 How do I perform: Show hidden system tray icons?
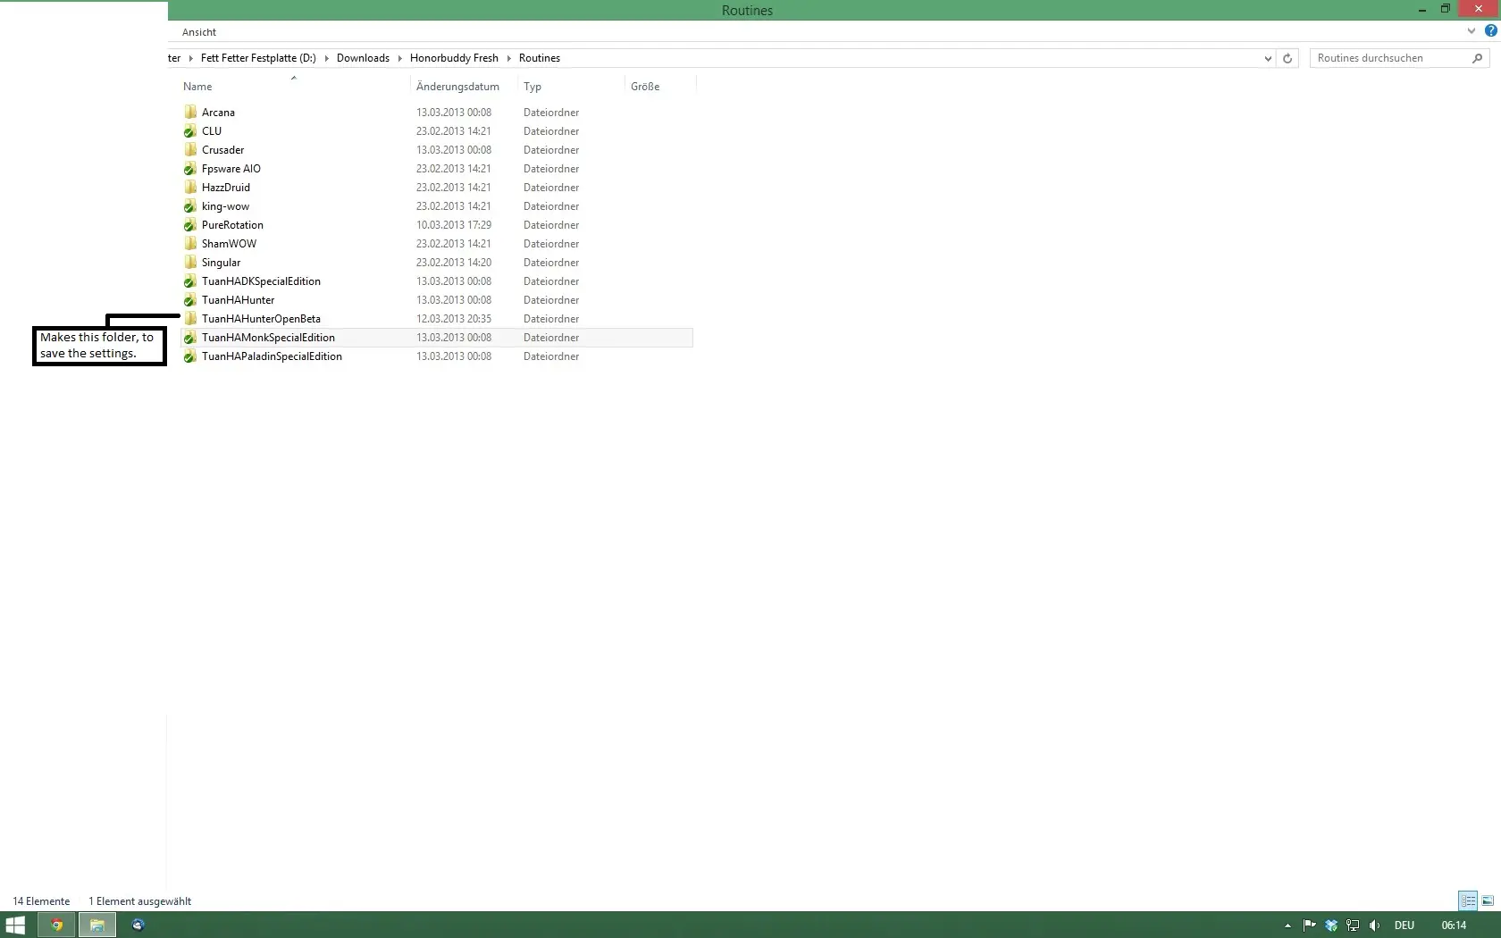[x=1287, y=925]
